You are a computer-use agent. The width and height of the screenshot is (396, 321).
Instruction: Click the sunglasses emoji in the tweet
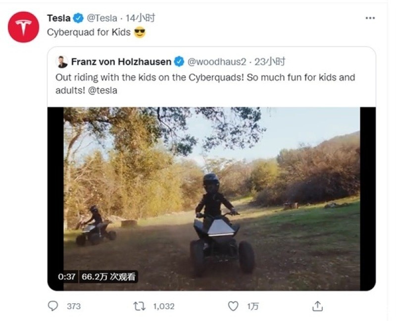click(x=140, y=33)
